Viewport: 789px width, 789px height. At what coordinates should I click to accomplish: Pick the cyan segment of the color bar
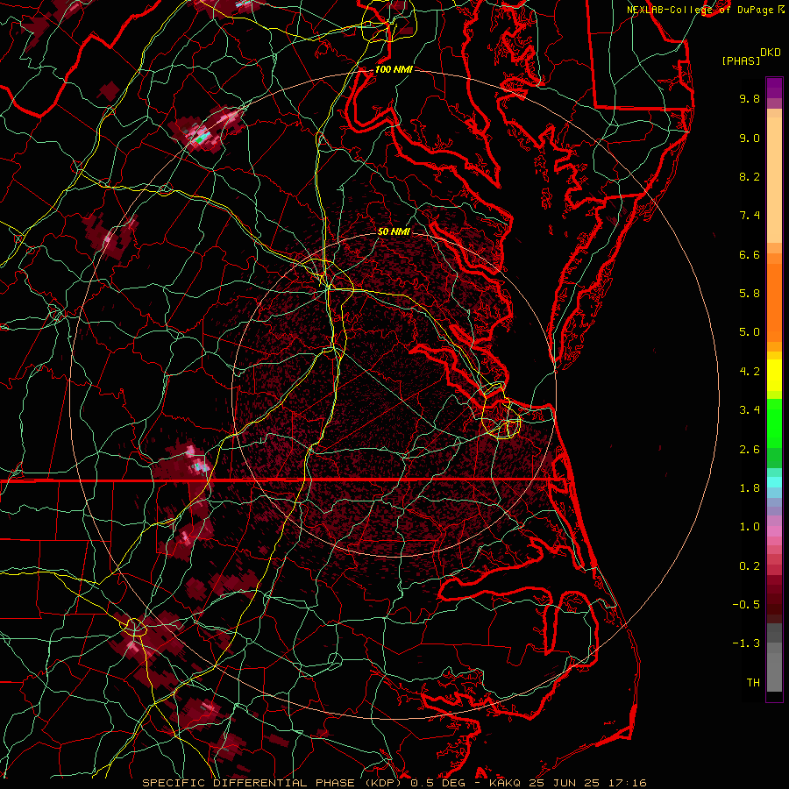click(774, 482)
